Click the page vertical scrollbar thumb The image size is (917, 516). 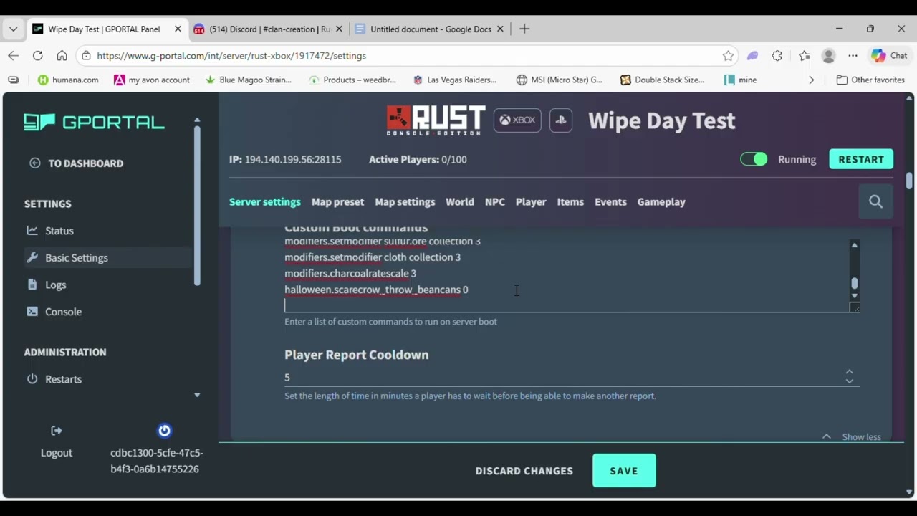910,181
